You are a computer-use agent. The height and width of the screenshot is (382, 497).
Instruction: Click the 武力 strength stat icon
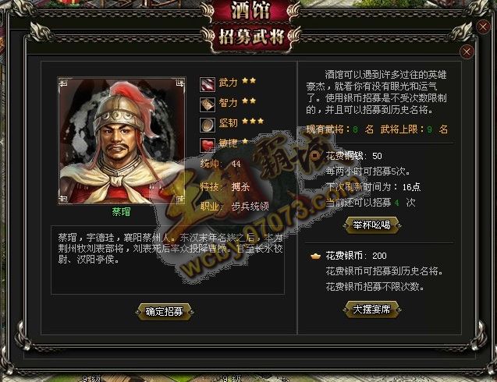coord(208,84)
